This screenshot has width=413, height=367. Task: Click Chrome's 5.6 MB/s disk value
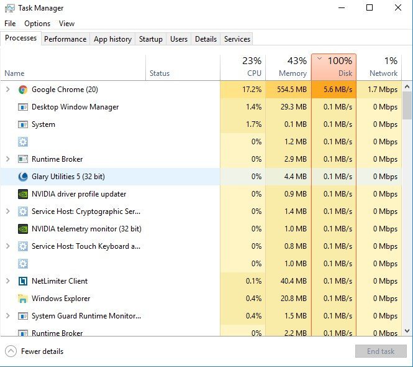(x=338, y=90)
